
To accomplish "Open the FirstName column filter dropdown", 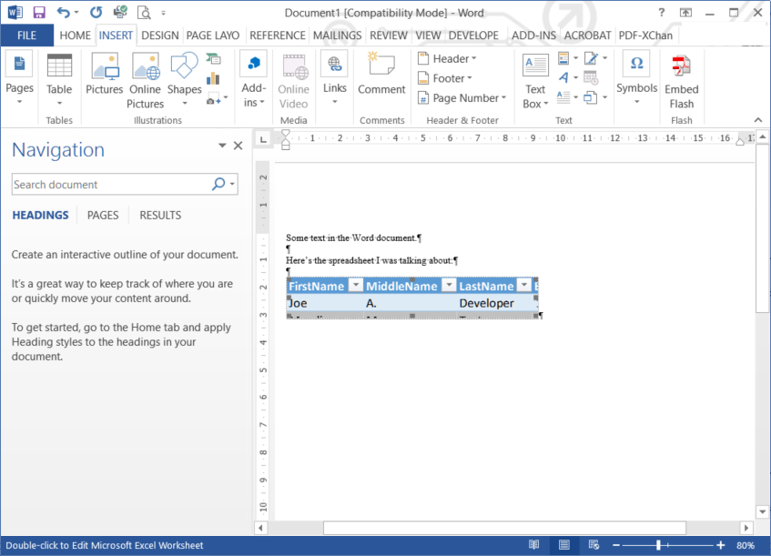I will (356, 285).
